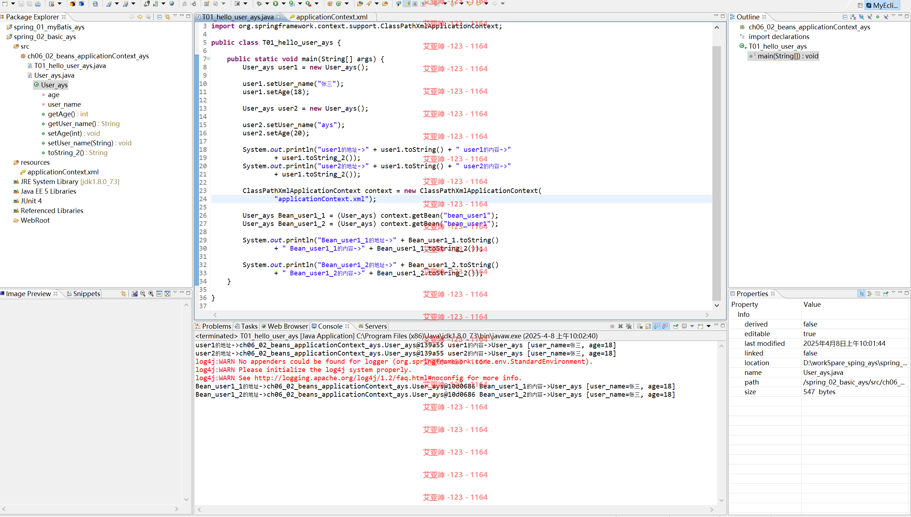Viewport: 911px width, 517px height.
Task: Click the Debug bug icon
Action: tap(259, 4)
